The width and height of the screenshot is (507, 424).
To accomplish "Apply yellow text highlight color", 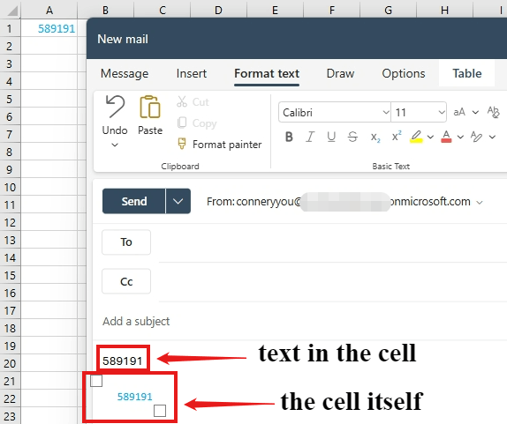I will click(x=416, y=137).
